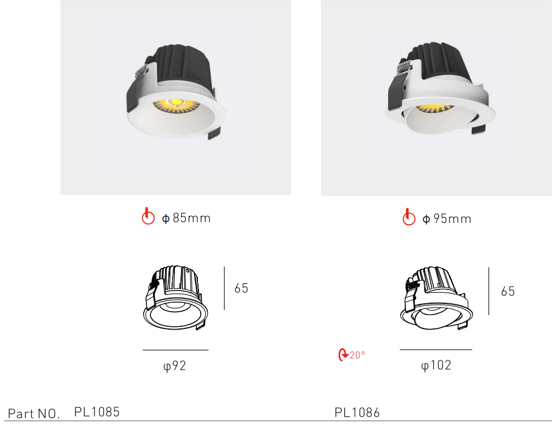
Task: Click the φ85mm cutout size text
Action: click(186, 218)
